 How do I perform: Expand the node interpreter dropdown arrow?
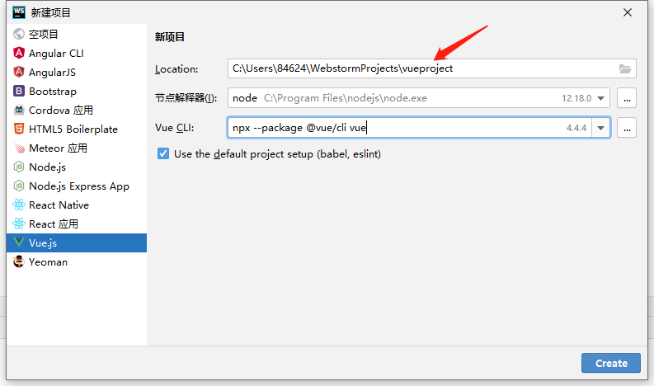pos(600,98)
